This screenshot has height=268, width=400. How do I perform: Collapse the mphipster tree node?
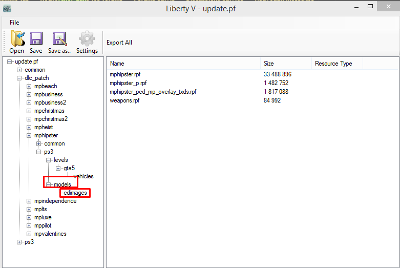click(x=29, y=136)
